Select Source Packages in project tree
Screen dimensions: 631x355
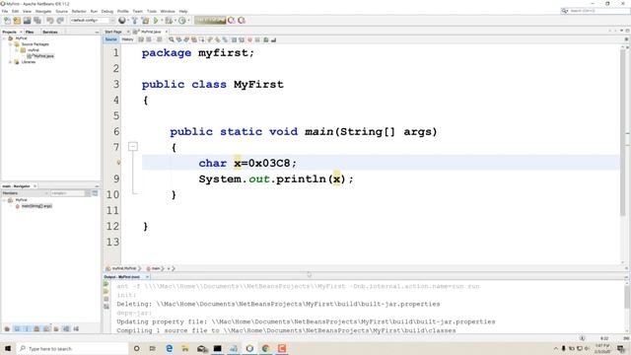click(x=35, y=44)
